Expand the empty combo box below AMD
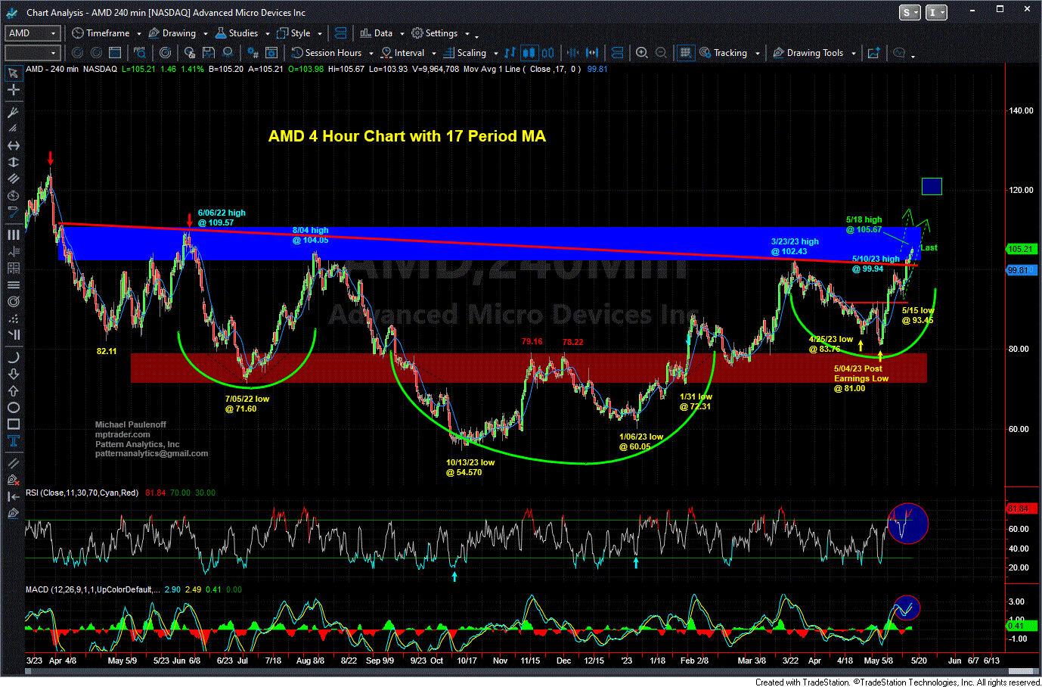 [x=33, y=53]
